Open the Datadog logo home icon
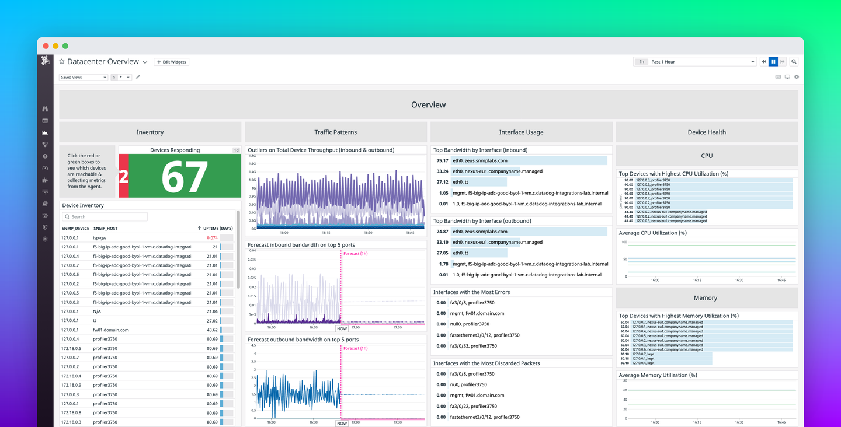 [x=45, y=61]
